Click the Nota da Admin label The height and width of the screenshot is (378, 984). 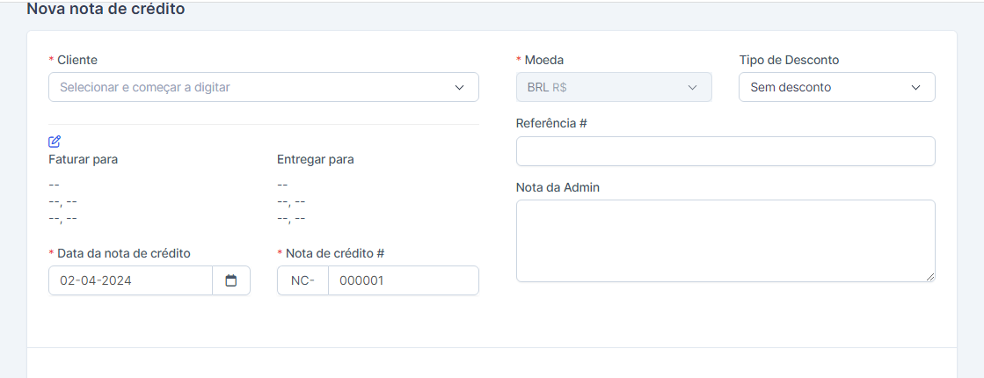pyautogui.click(x=558, y=187)
